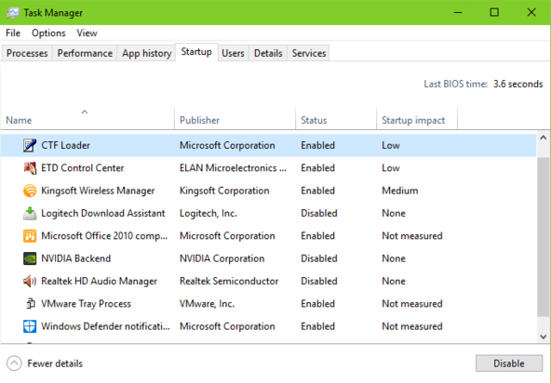The width and height of the screenshot is (551, 383).
Task: Switch to the Services tab
Action: point(308,53)
